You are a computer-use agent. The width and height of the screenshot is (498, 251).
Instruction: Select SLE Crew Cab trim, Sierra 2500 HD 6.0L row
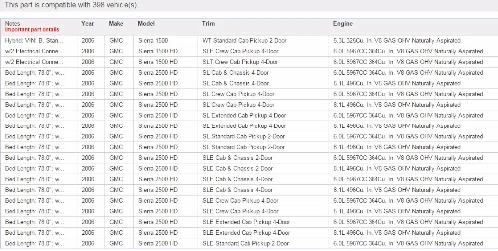[241, 201]
